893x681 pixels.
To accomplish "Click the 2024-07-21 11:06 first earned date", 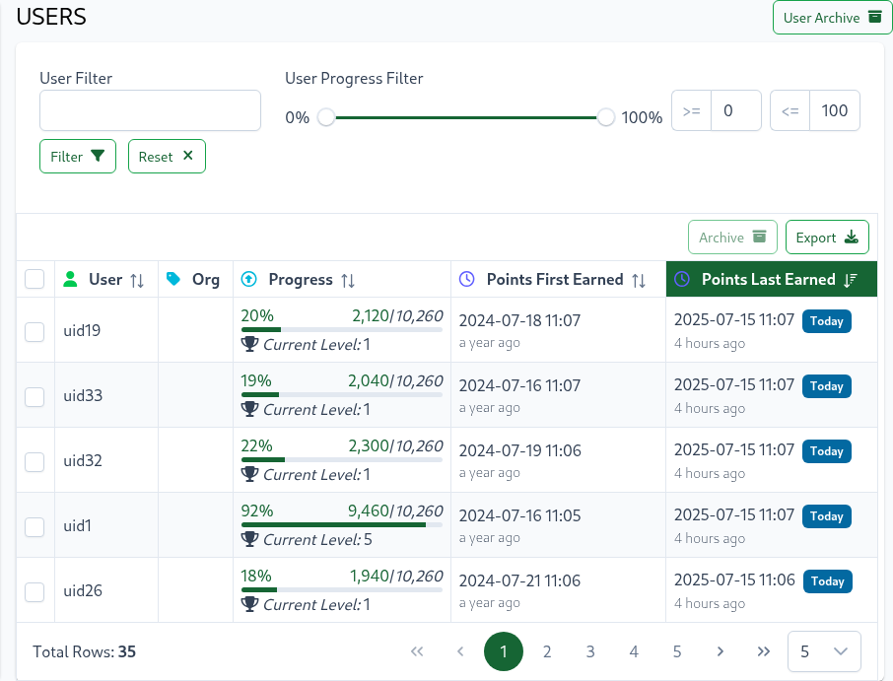I will click(x=520, y=580).
